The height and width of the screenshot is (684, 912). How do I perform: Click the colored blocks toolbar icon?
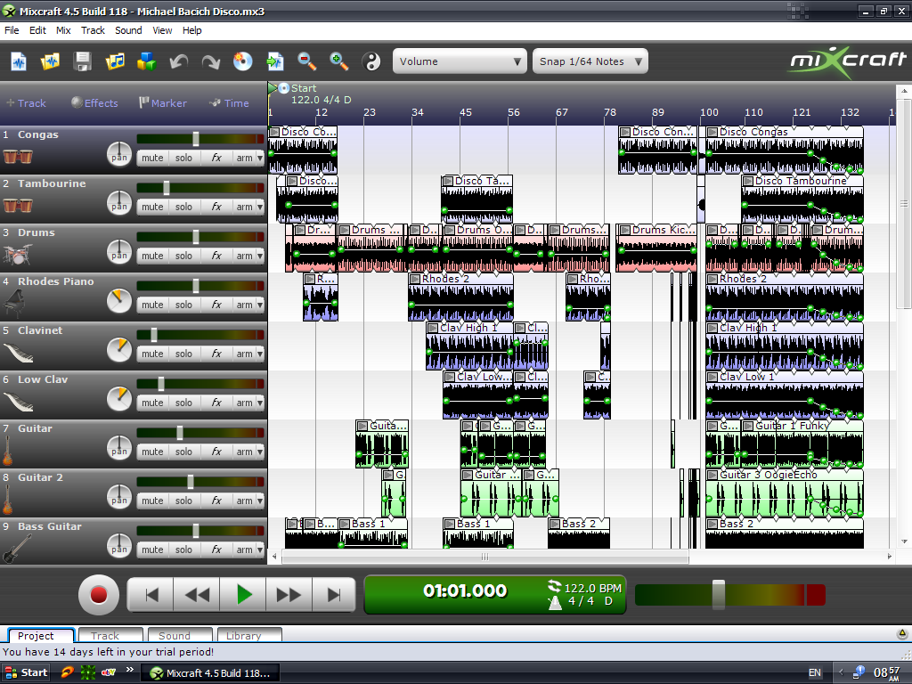tap(146, 61)
